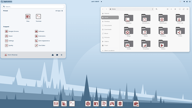This screenshot has height=108, width=192.
Task: Click Terminal icon in the dock
Action: [72, 104]
